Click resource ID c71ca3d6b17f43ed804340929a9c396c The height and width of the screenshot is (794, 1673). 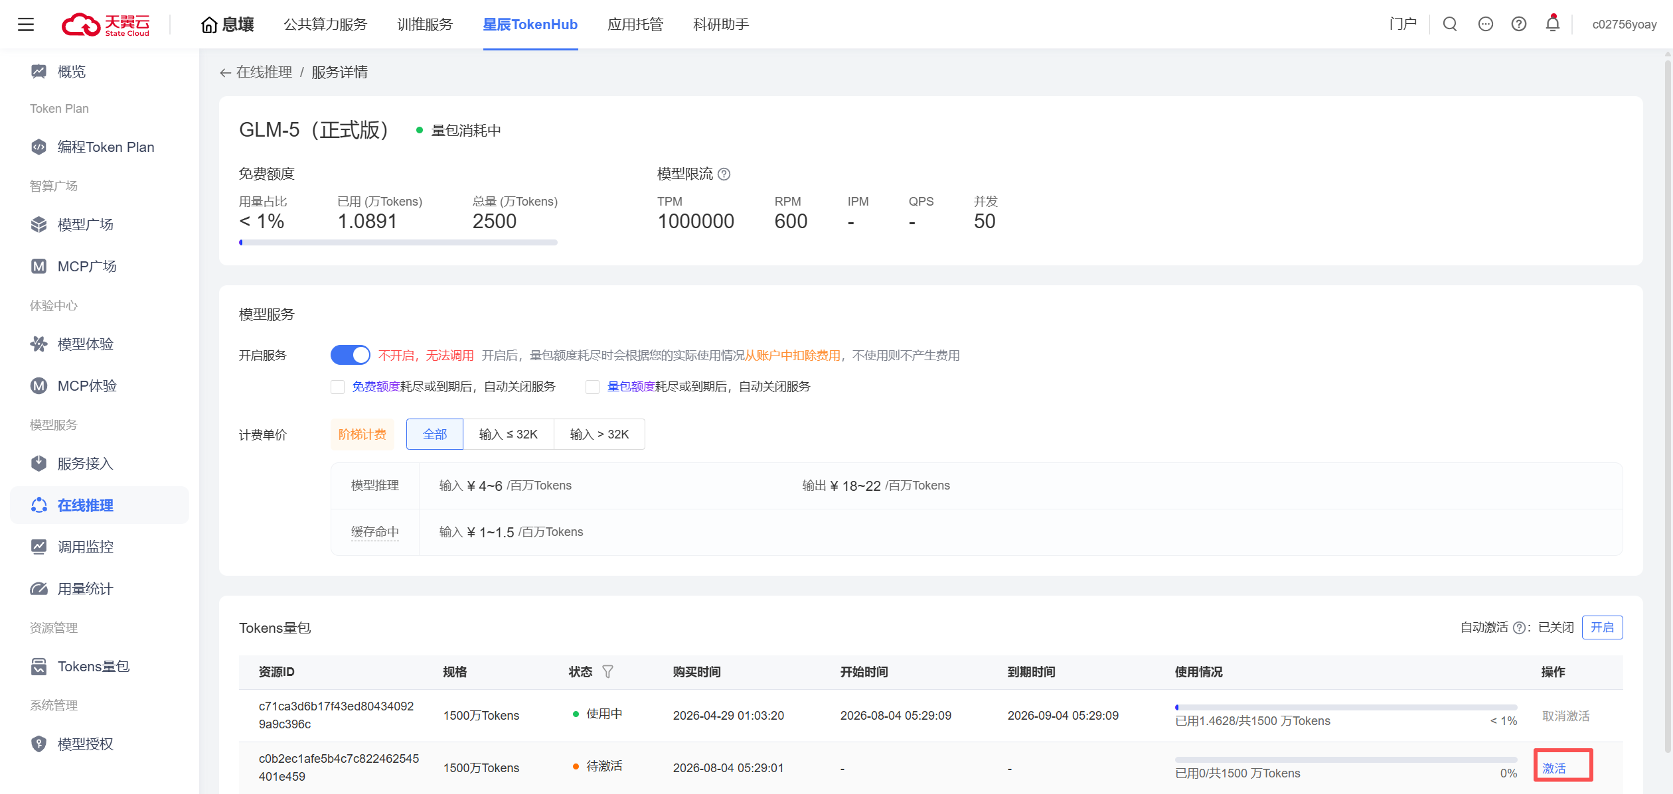337,715
